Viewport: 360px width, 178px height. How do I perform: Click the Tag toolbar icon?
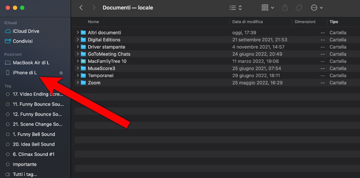[299, 8]
